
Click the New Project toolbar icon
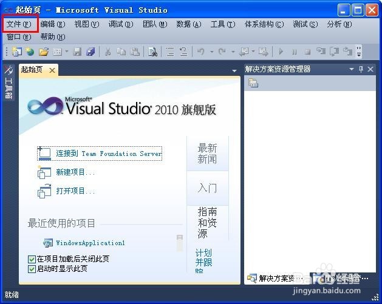coord(16,52)
